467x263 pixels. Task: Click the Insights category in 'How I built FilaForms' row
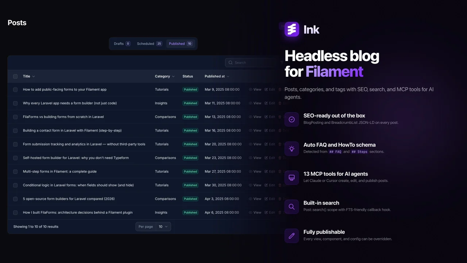point(161,213)
